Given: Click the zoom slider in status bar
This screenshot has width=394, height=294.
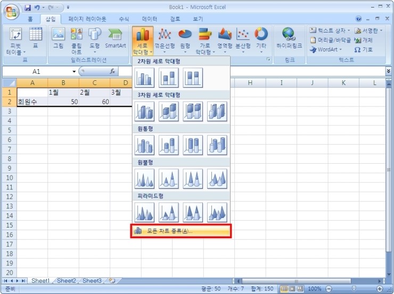Looking at the screenshot, I should 353,288.
